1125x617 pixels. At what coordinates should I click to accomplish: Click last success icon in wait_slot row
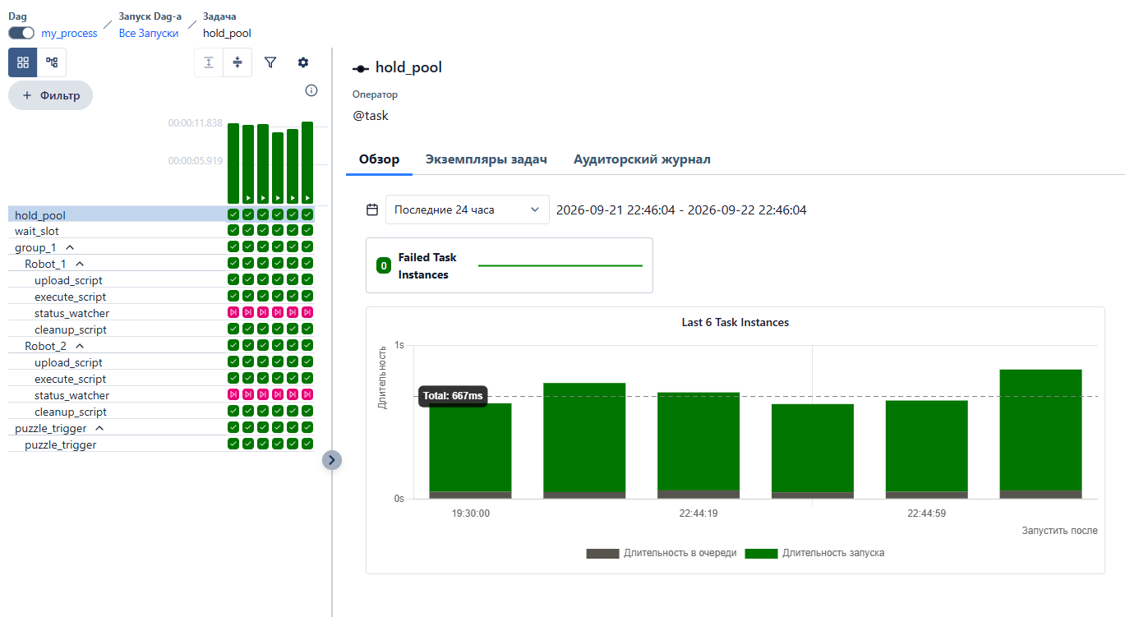(x=307, y=231)
